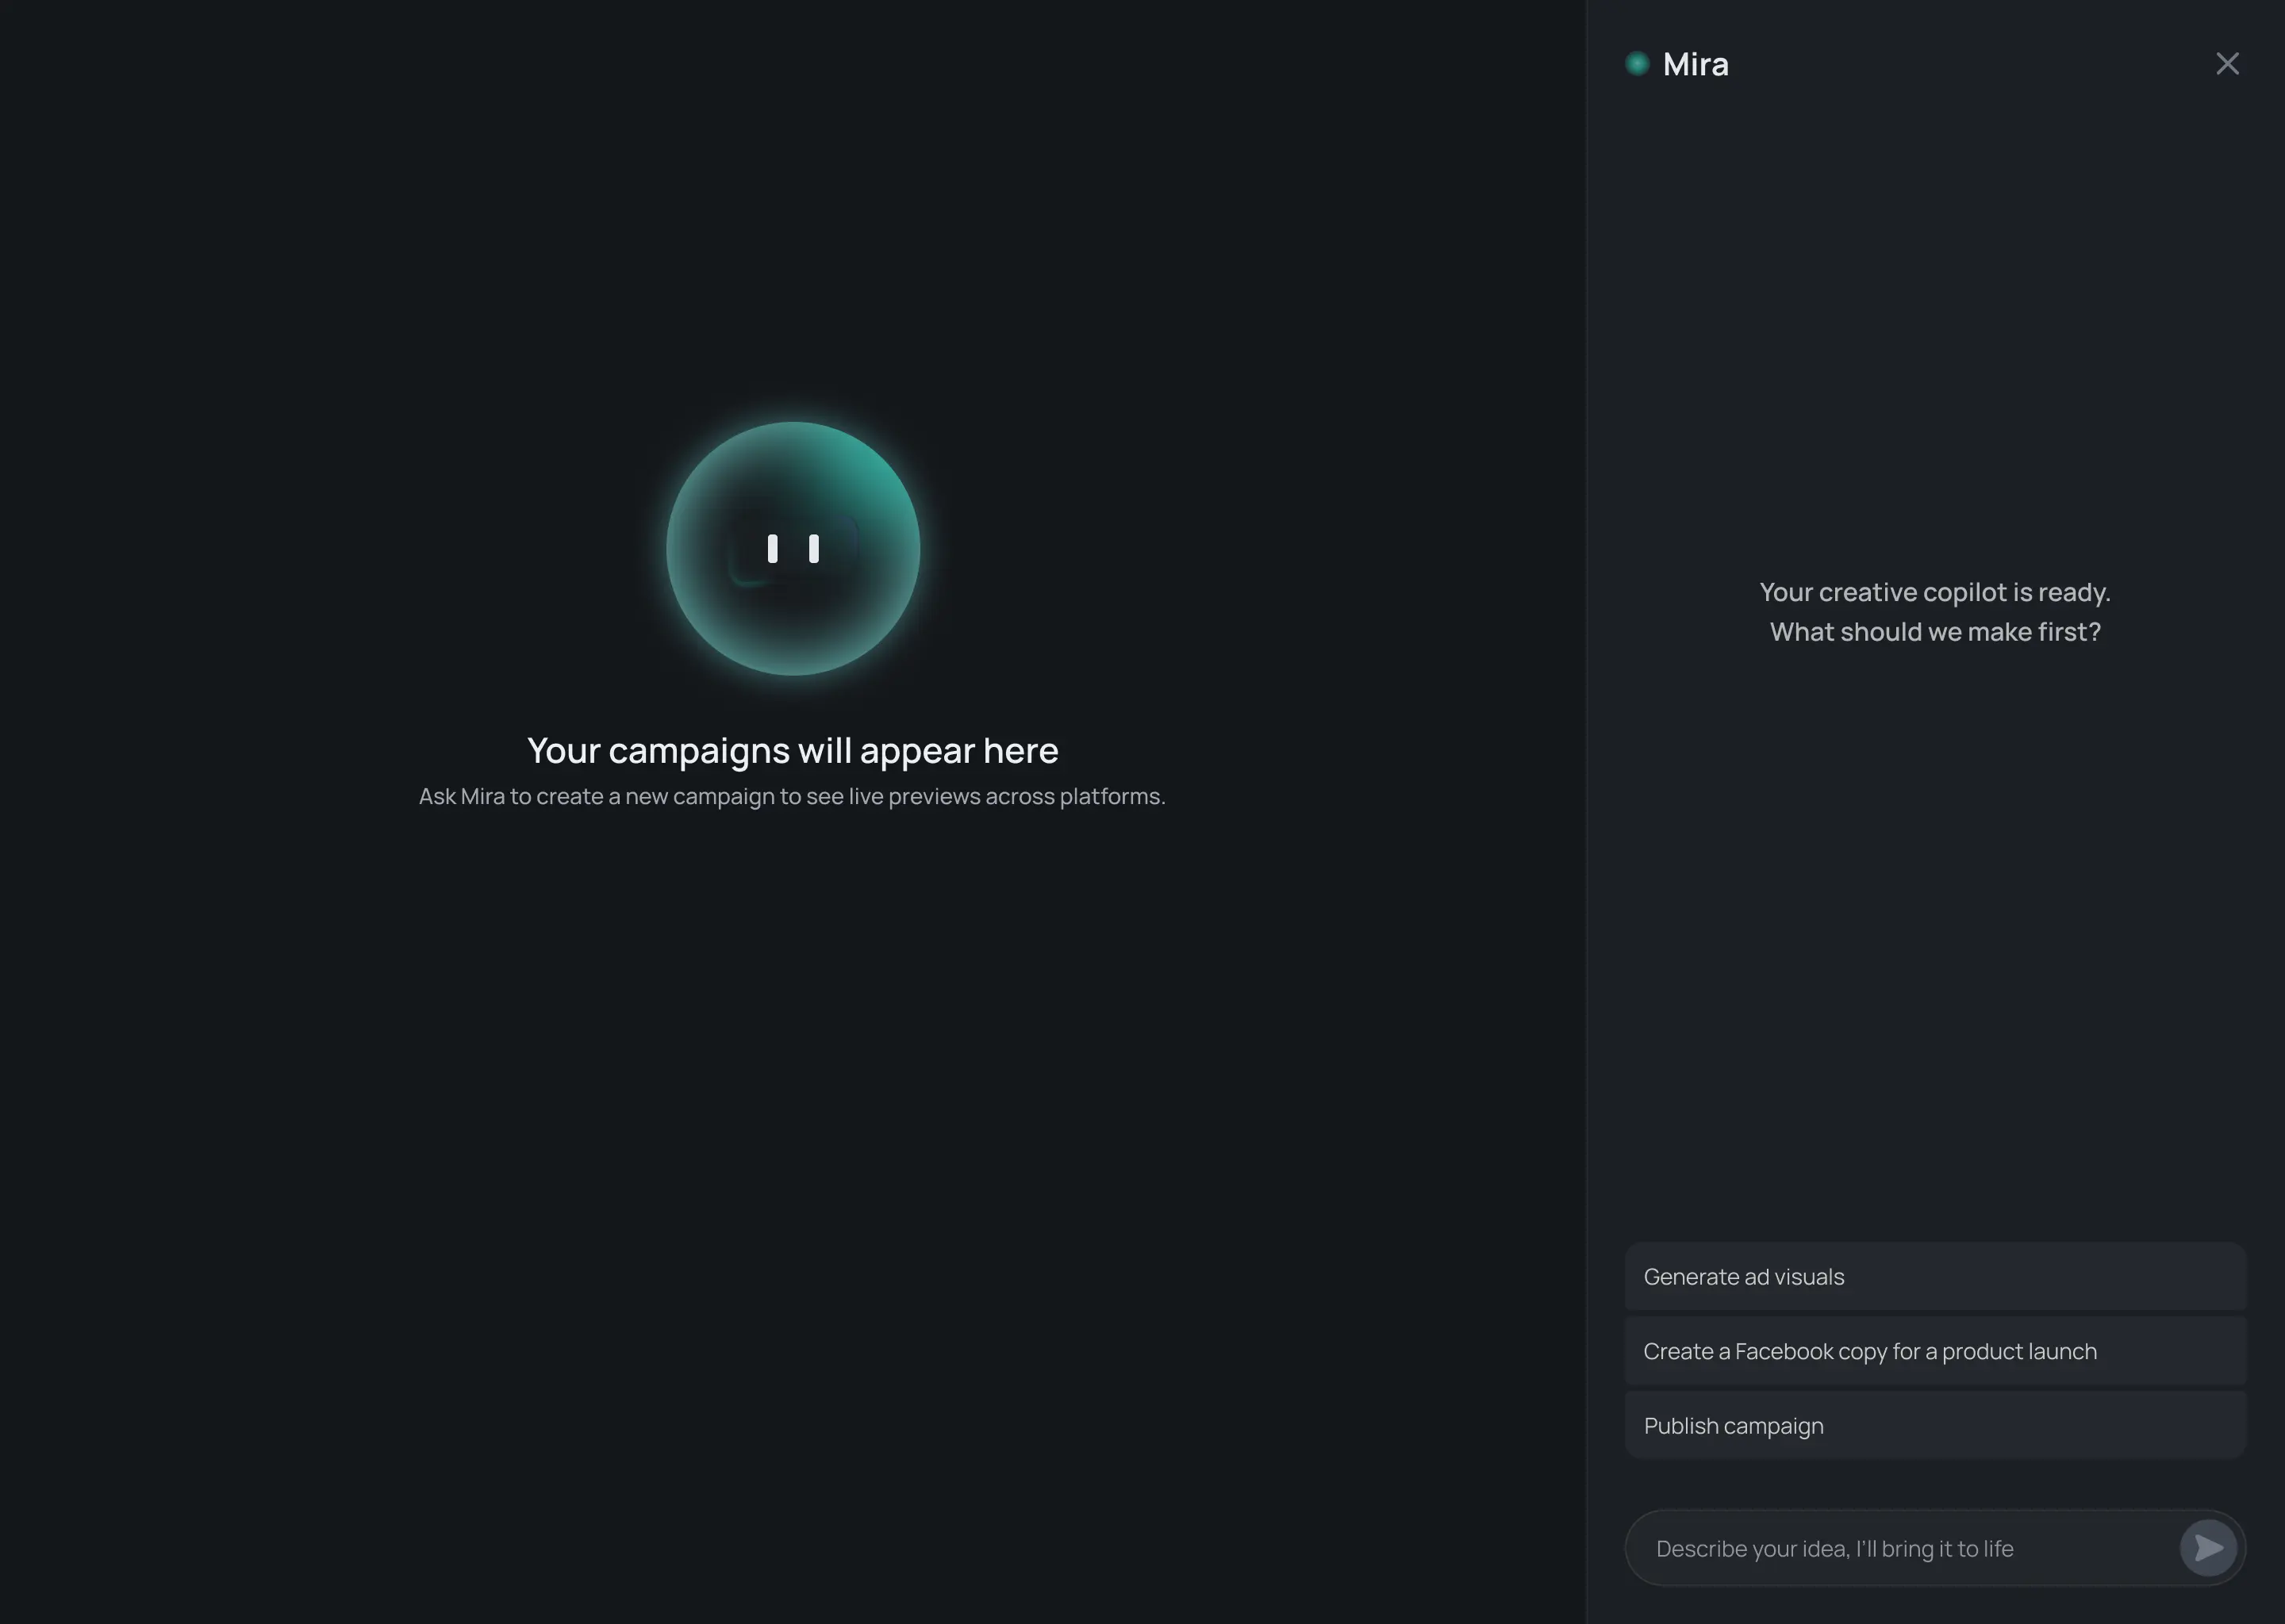The width and height of the screenshot is (2285, 1624).
Task: Click the white face marks inside the avatar
Action: [793, 548]
